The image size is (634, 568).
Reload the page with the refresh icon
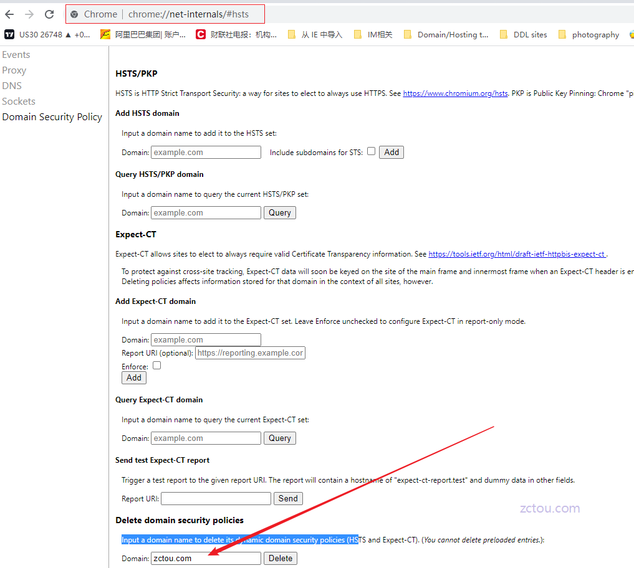[49, 14]
